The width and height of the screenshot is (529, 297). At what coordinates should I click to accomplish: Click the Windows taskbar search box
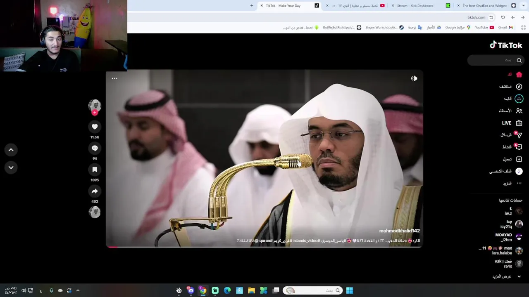click(312, 290)
